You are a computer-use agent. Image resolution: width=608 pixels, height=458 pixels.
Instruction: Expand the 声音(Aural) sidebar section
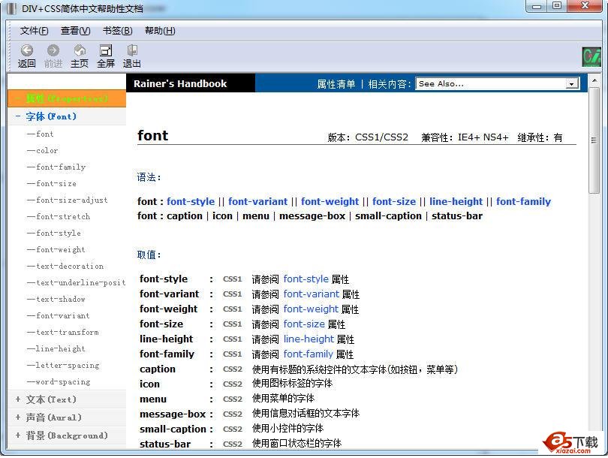pyautogui.click(x=36, y=417)
